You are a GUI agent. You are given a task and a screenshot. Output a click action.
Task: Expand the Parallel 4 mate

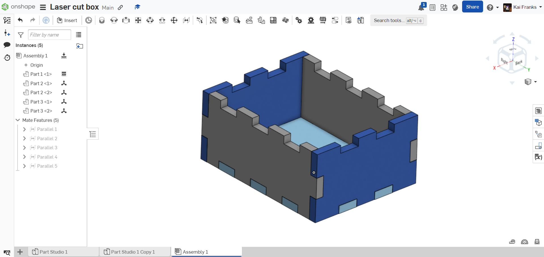point(24,157)
